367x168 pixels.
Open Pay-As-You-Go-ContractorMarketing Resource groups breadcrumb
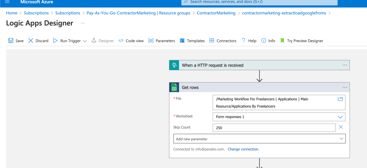tap(138, 13)
